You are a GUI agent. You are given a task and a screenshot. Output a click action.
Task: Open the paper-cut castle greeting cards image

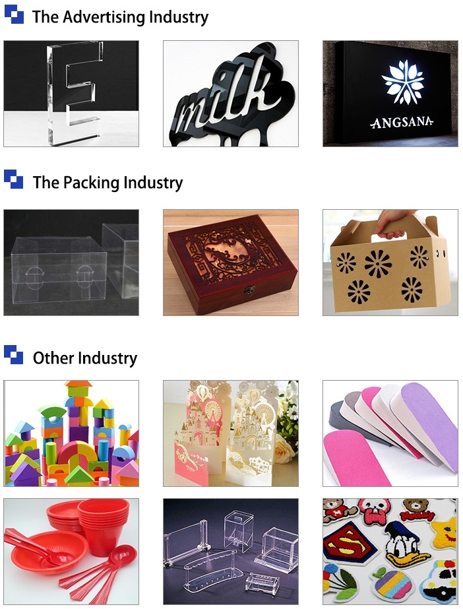point(231,433)
